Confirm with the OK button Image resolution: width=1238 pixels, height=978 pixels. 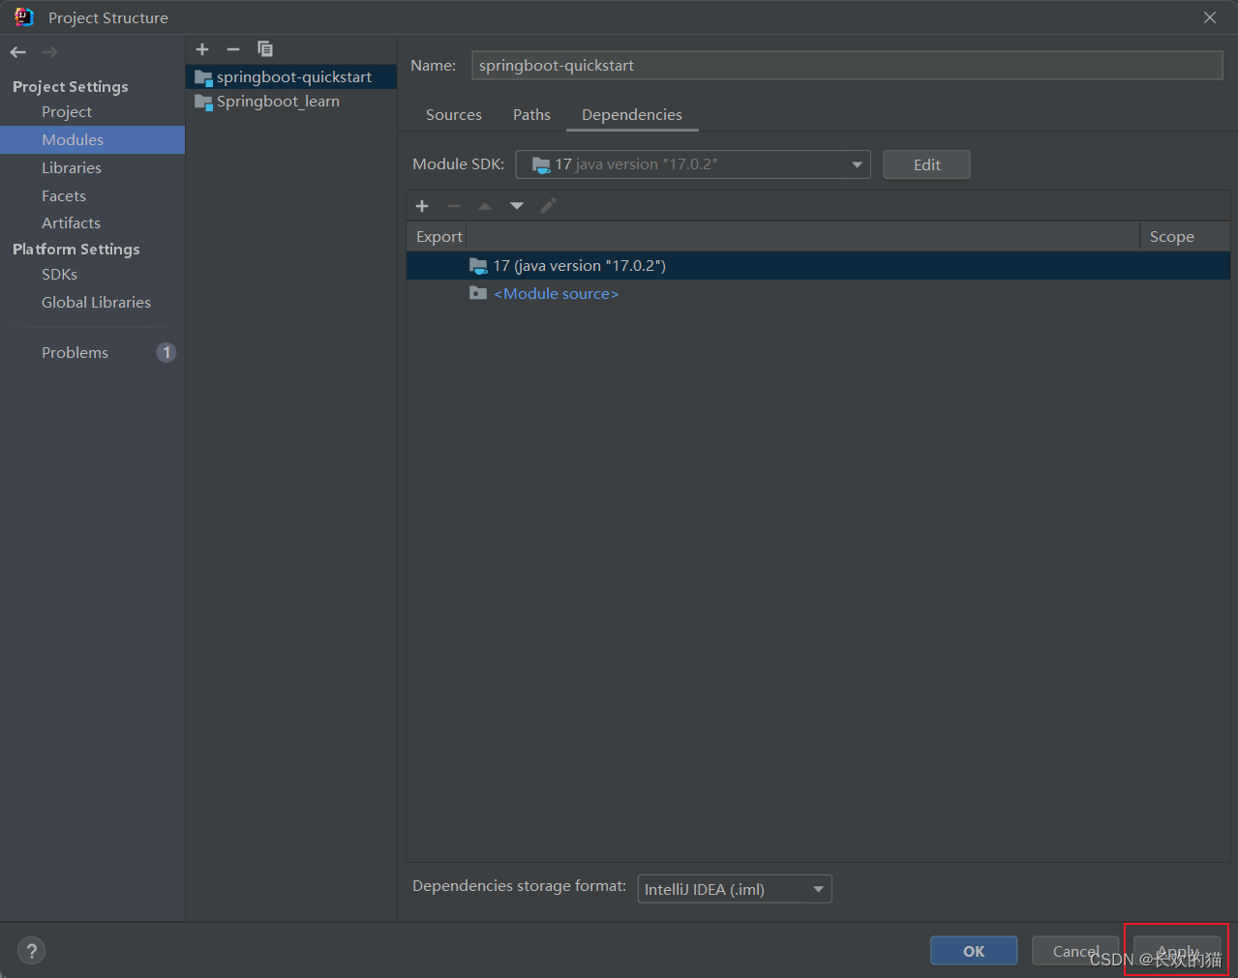[x=974, y=951]
